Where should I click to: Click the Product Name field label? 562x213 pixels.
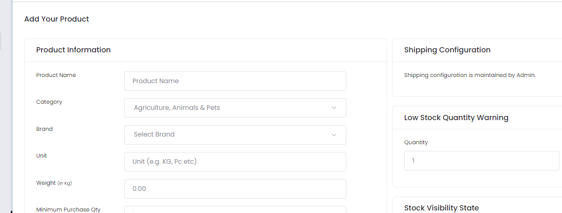point(56,75)
